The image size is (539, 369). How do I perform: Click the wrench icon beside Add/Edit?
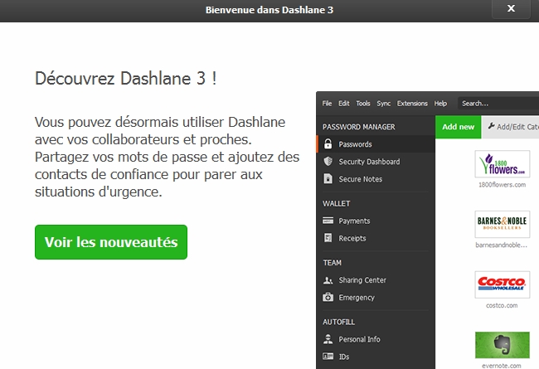(491, 126)
